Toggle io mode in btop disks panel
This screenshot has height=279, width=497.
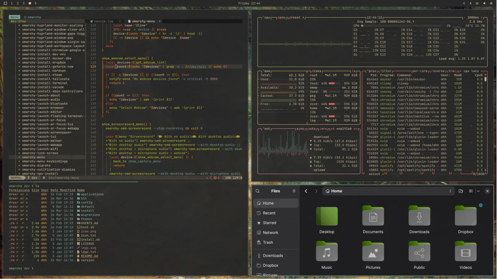pyautogui.click(x=353, y=71)
